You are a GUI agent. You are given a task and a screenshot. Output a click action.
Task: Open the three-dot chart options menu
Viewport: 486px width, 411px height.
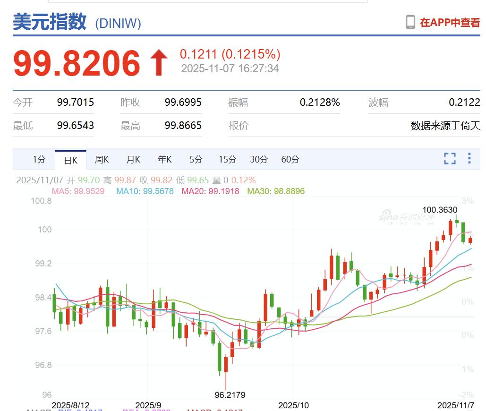pyautogui.click(x=469, y=159)
